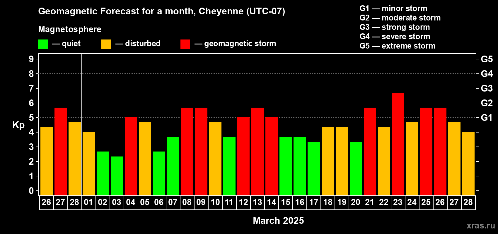This screenshot has width=498, height=234.
Task: Click the G4 label on the right axis
Action: pos(487,74)
